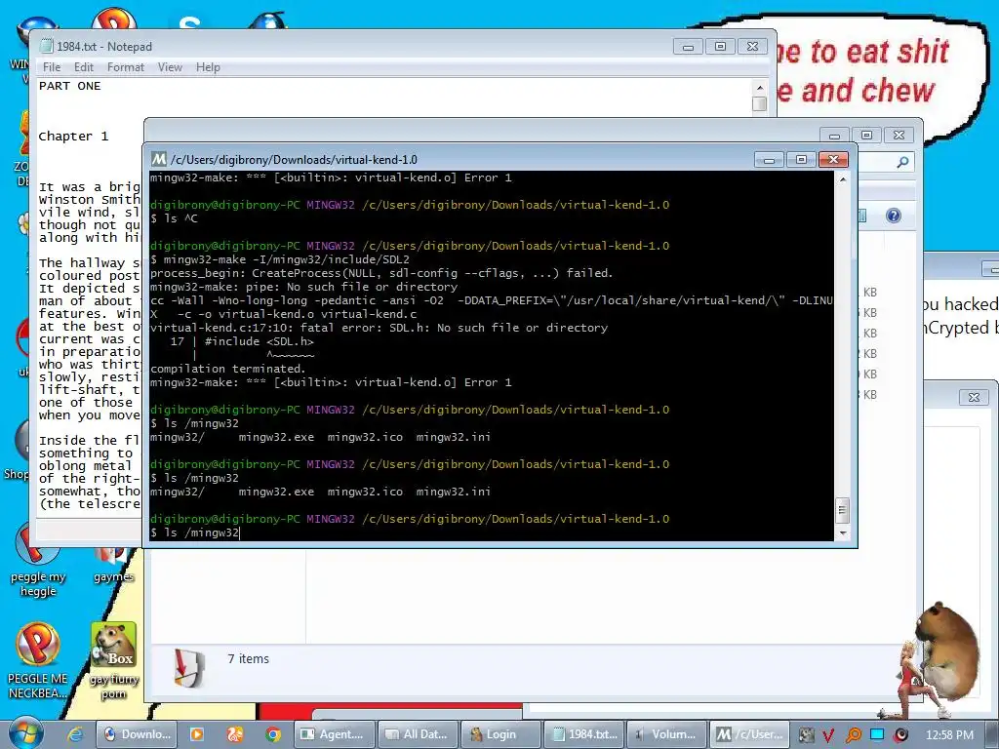Open Explorer help question mark icon

point(894,216)
